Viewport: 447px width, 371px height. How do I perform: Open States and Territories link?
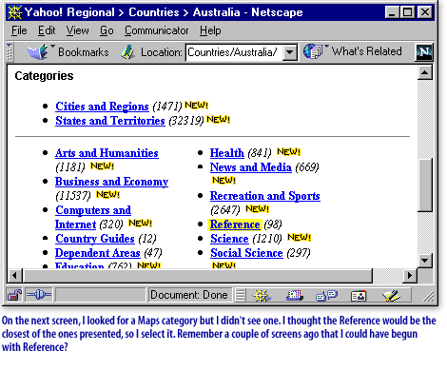110,121
